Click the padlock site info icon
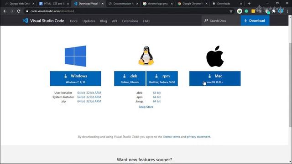 [x=27, y=11]
